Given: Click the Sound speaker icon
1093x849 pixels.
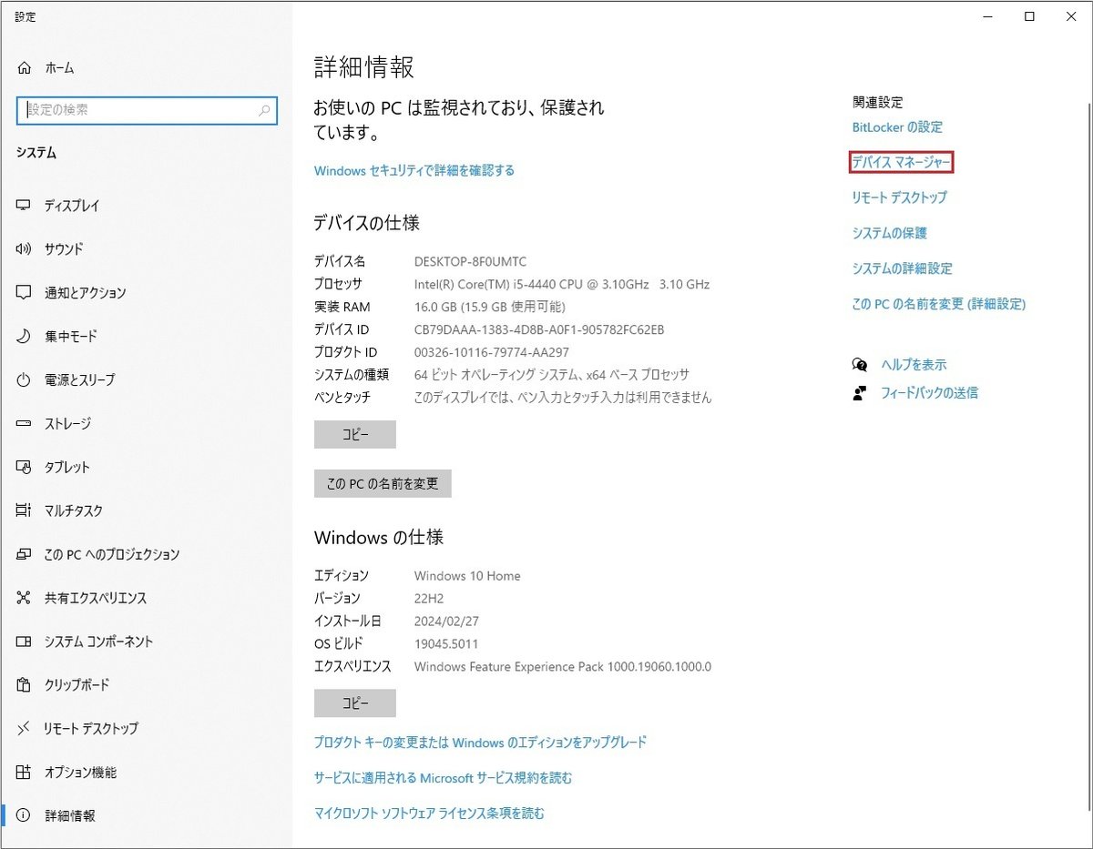Looking at the screenshot, I should (x=25, y=249).
